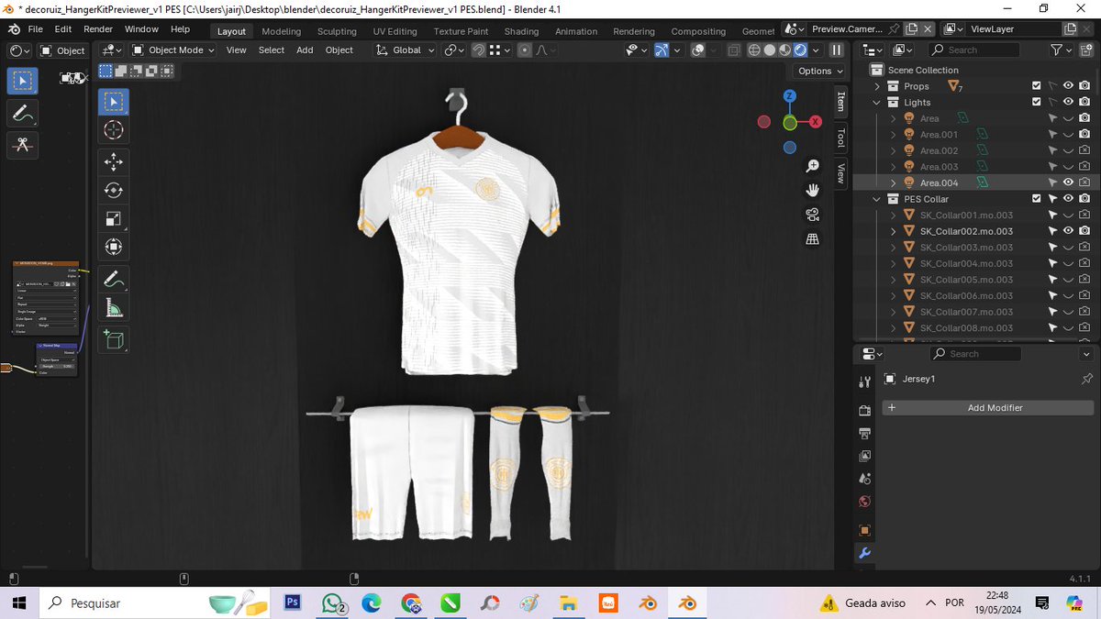
Task: Open WhatsApp from taskbar
Action: [332, 603]
